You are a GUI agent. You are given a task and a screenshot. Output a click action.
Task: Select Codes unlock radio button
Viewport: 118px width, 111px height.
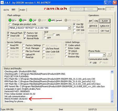[x=66, y=45]
